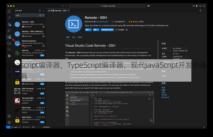Install the SSH FS extension
Screen dimensions: 213x137
[x=42, y=56]
